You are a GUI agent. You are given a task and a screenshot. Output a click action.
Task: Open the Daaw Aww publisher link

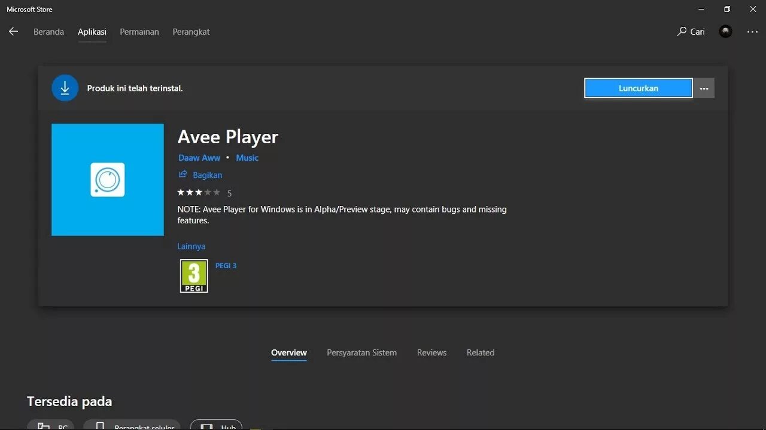(x=199, y=158)
